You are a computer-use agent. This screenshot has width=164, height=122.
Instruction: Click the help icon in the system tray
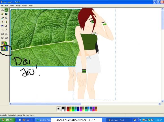(x=135, y=120)
